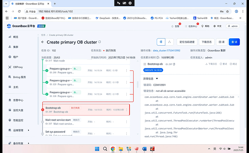
Task: Switch to list view toggle icon
Action: [x=161, y=42]
